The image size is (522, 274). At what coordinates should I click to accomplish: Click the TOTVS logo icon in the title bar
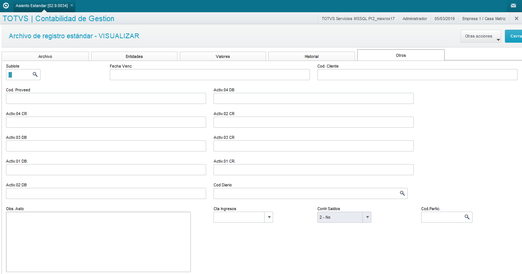[6, 6]
